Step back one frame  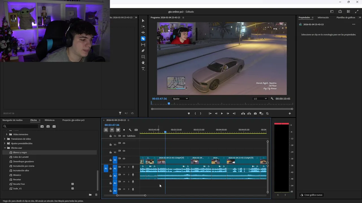click(216, 113)
